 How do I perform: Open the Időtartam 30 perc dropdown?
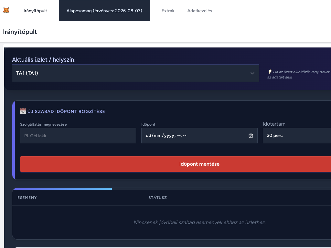coord(297,135)
